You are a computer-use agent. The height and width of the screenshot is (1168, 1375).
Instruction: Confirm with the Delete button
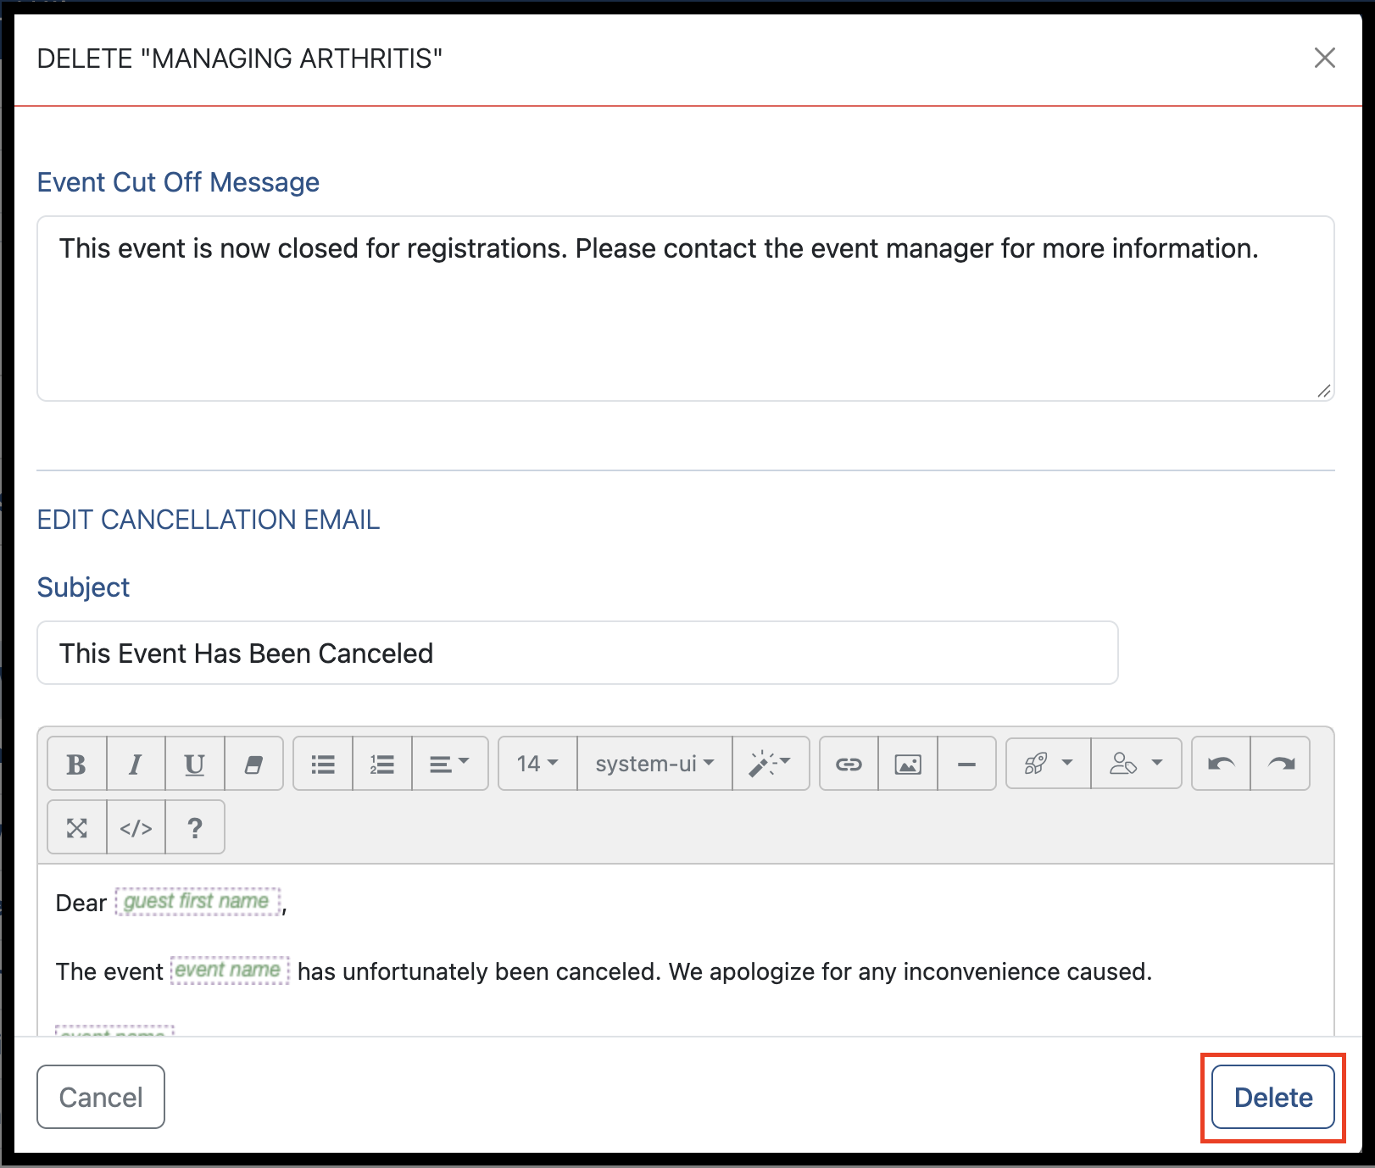[1273, 1097]
